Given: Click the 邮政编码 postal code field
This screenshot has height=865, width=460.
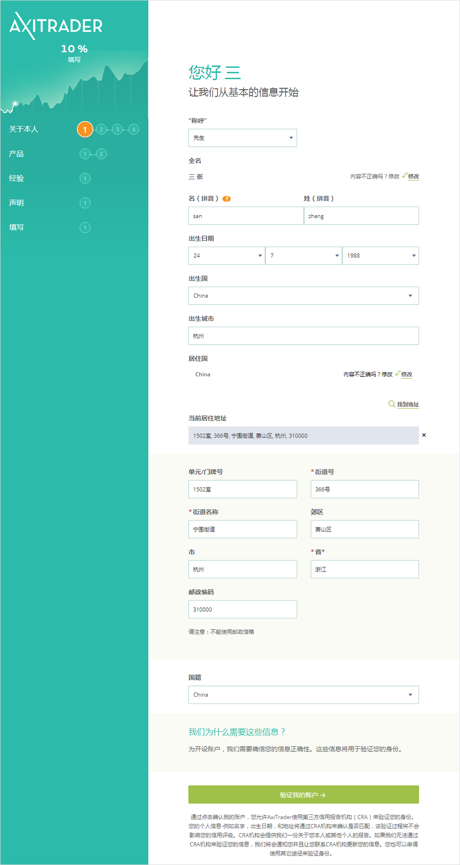Looking at the screenshot, I should pos(242,610).
